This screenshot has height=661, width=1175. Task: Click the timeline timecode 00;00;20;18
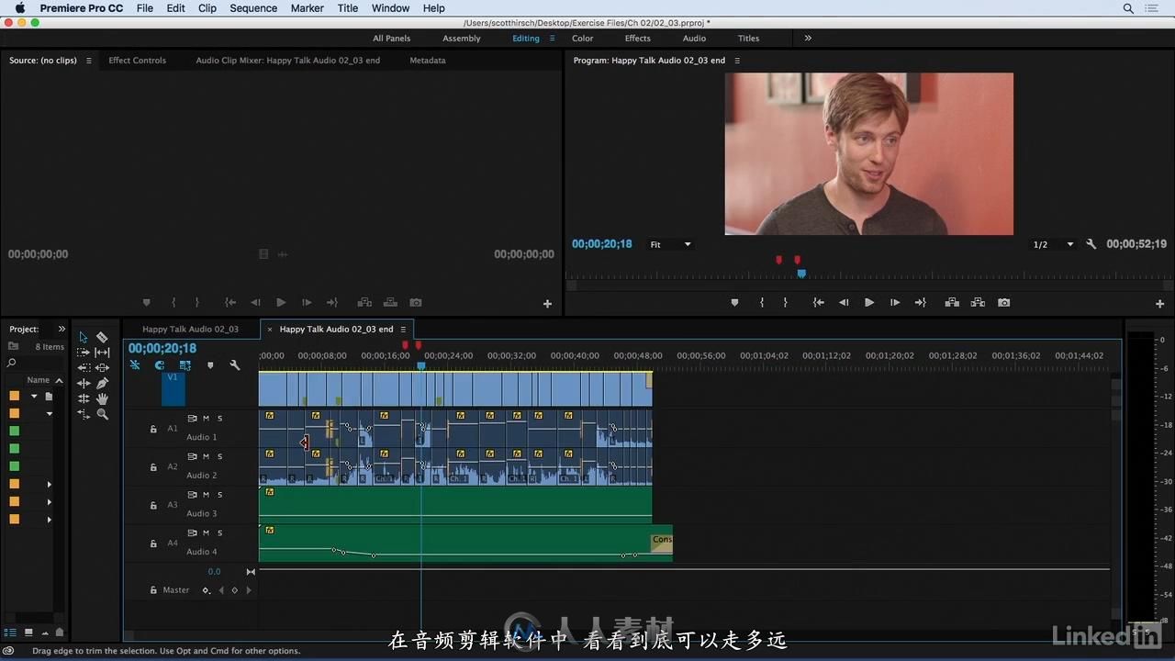pyautogui.click(x=162, y=349)
